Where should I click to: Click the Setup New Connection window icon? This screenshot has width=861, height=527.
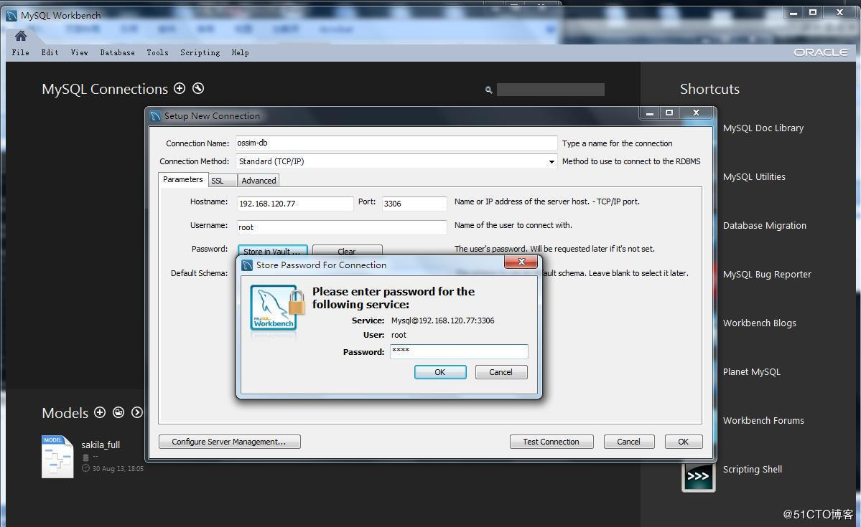pos(155,115)
